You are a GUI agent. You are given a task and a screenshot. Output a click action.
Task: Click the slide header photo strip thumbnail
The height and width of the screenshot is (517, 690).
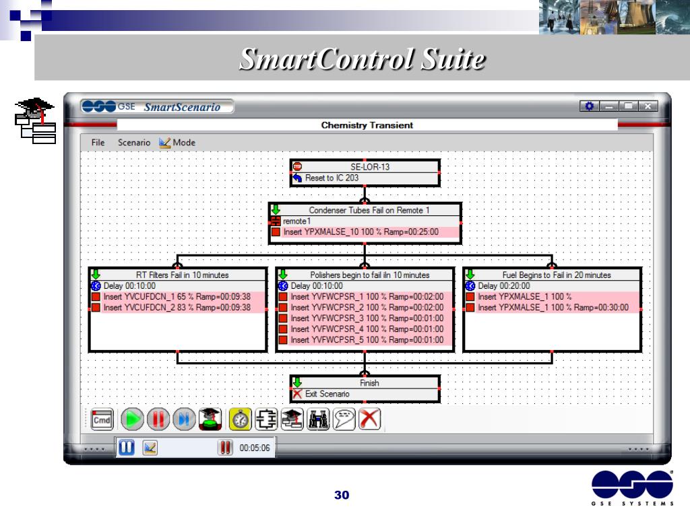615,17
